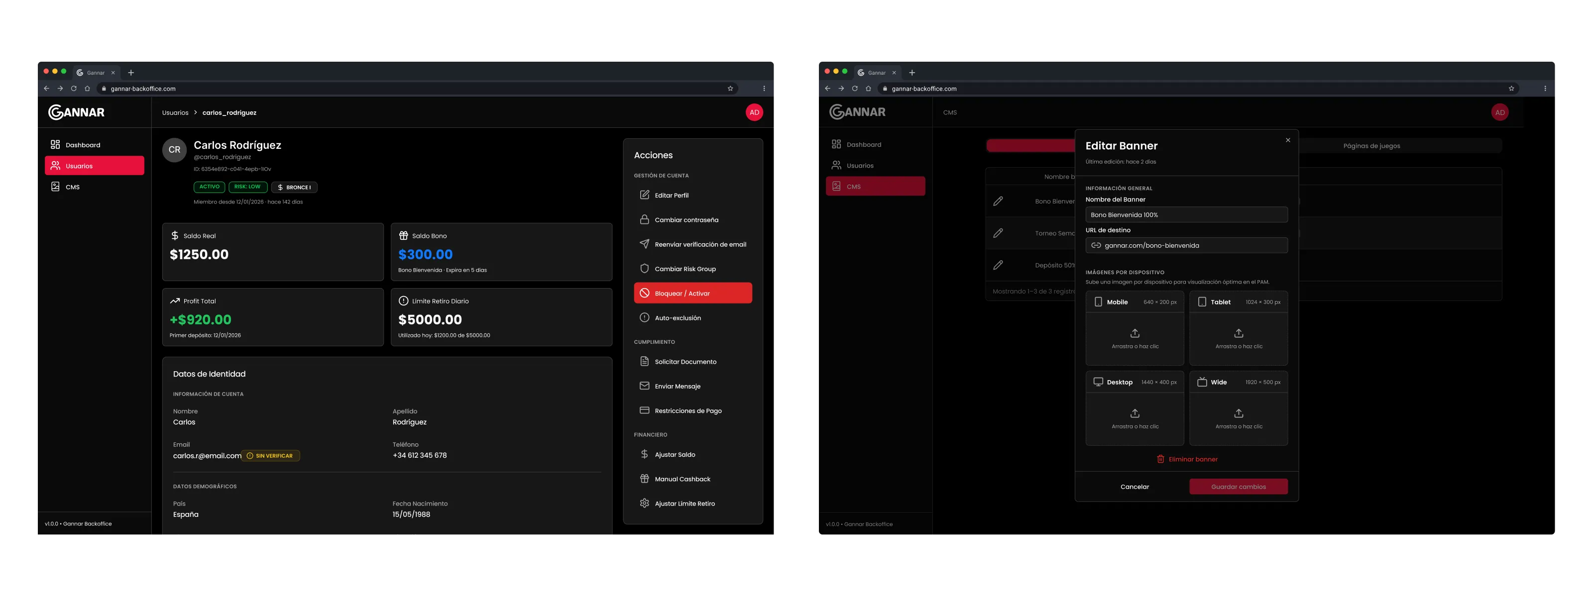The image size is (1593, 597).
Task: Click Enviar Mensaje envelope icon
Action: pyautogui.click(x=644, y=386)
